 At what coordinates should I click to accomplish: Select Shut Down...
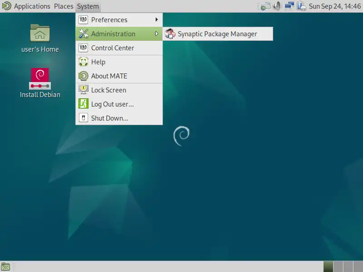click(x=119, y=118)
